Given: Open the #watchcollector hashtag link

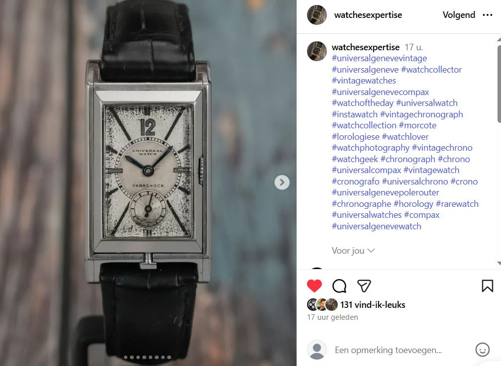Looking at the screenshot, I should click(x=431, y=69).
